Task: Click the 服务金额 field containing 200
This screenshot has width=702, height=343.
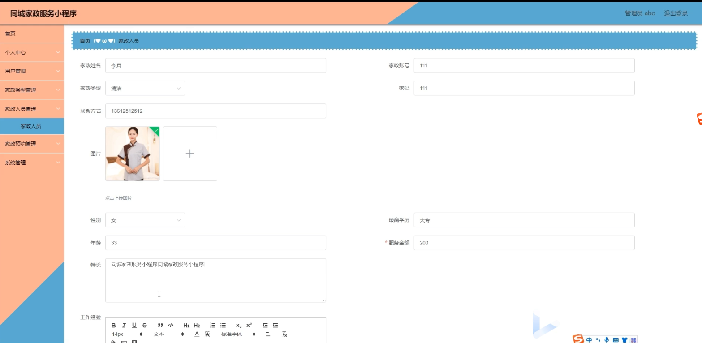Action: click(x=524, y=243)
